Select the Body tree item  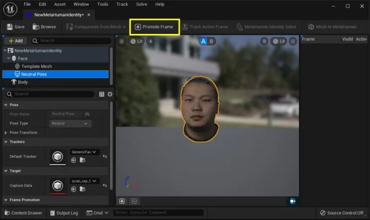point(20,82)
